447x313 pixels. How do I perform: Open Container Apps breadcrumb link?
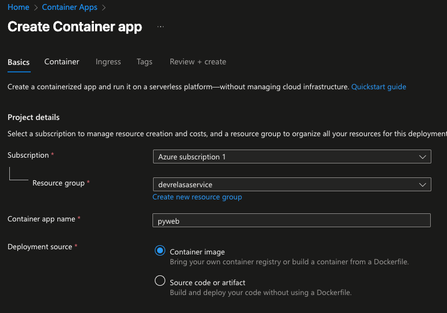[70, 7]
